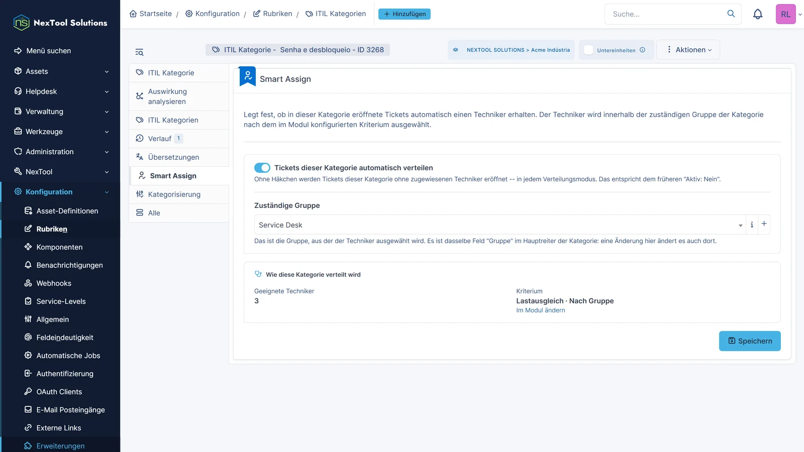Disable automatic ticket distribution toggle
This screenshot has width=804, height=452.
[x=262, y=168]
